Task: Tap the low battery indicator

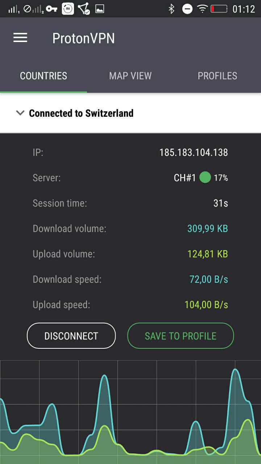Action: pos(219,9)
